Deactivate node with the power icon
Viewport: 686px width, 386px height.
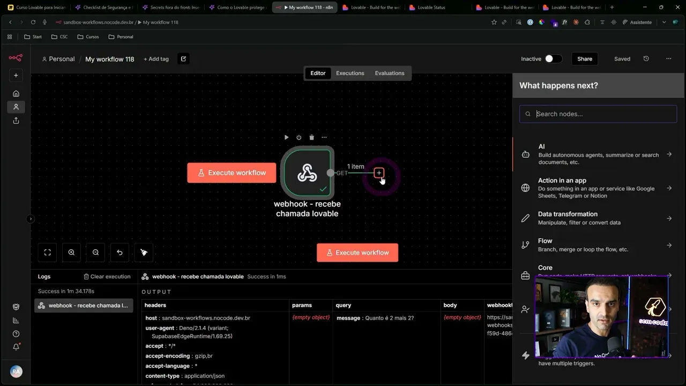coord(299,138)
